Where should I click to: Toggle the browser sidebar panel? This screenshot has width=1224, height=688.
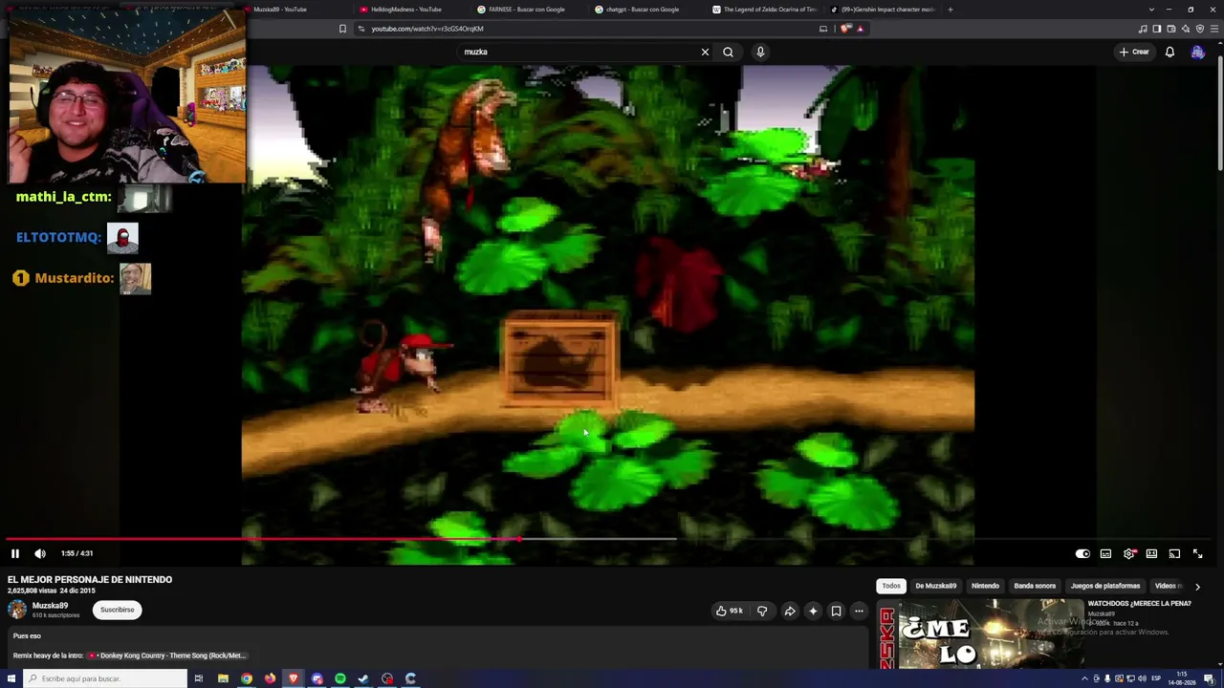click(1157, 29)
